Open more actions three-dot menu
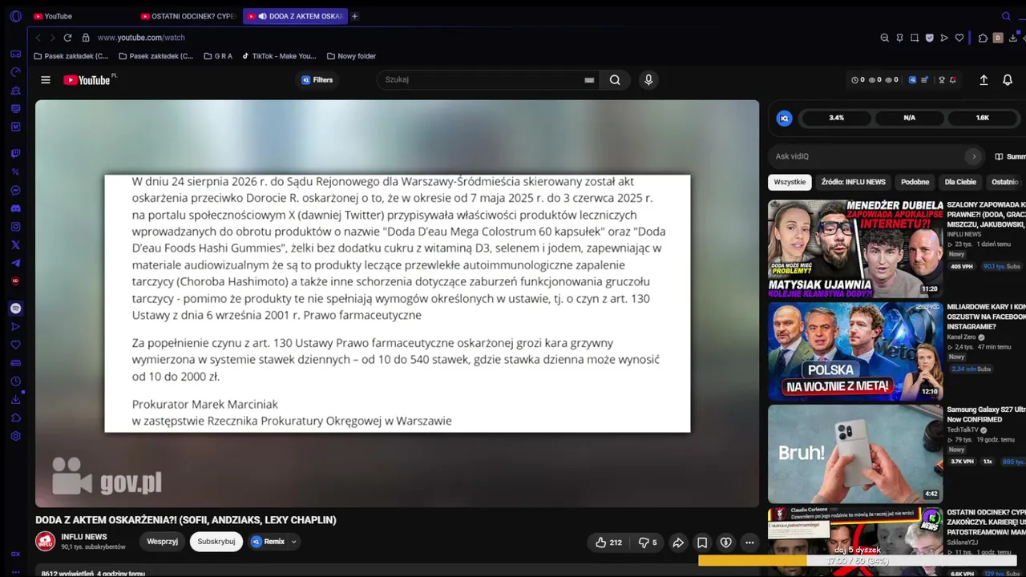This screenshot has width=1026, height=577. 749,543
